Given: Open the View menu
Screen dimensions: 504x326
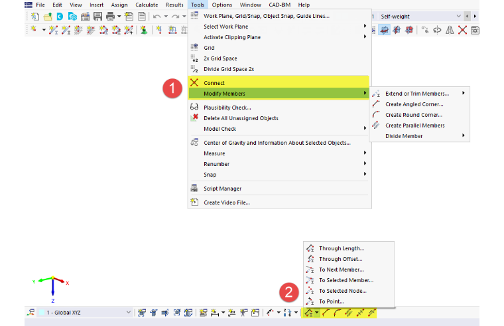Looking at the screenshot, I should tap(76, 5).
